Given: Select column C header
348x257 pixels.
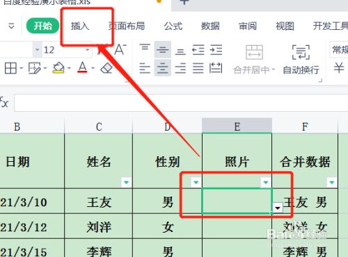Looking at the screenshot, I should 99,126.
